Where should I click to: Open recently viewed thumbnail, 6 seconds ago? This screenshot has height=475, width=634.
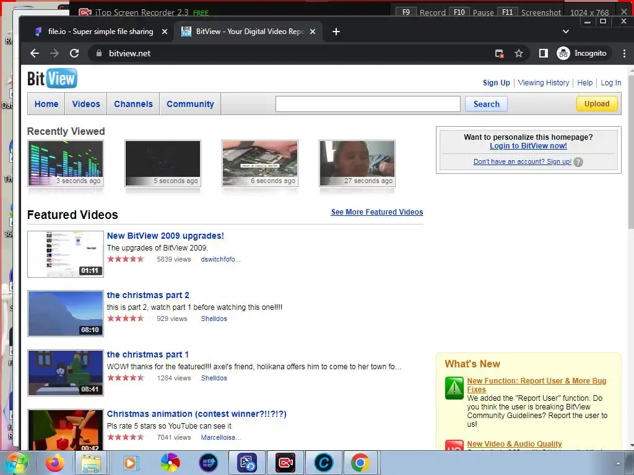(260, 163)
